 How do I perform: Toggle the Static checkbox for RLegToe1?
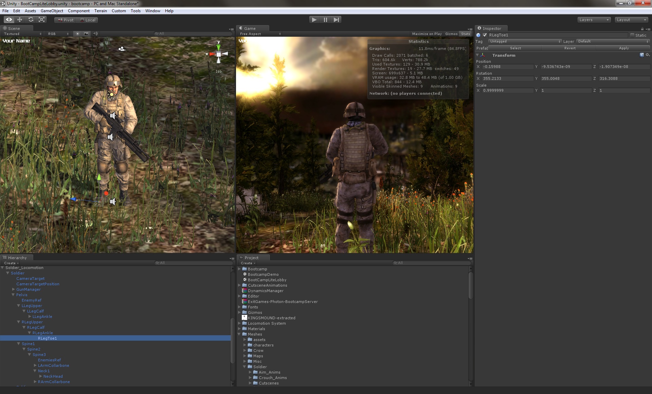point(632,35)
